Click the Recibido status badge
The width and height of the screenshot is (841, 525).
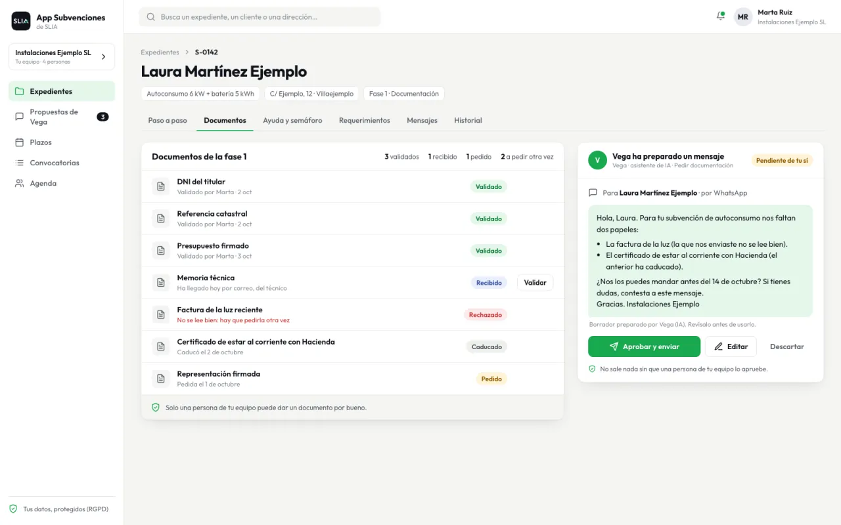(489, 283)
